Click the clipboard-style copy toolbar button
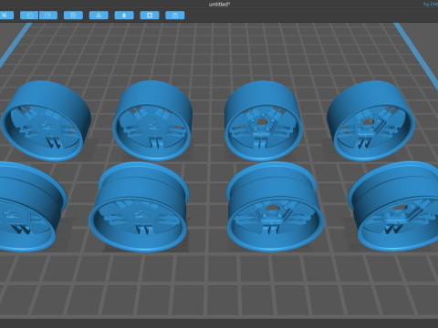Image resolution: width=438 pixels, height=328 pixels. click(x=73, y=15)
